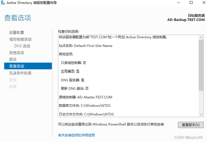Click the scrollbar up arrow

click(201, 37)
